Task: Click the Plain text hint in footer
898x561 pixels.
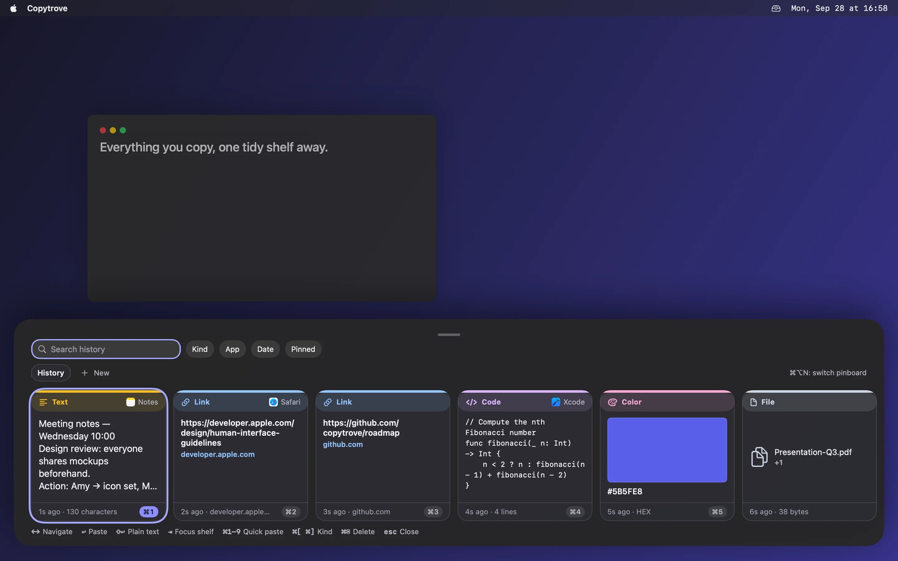Action: 137,532
